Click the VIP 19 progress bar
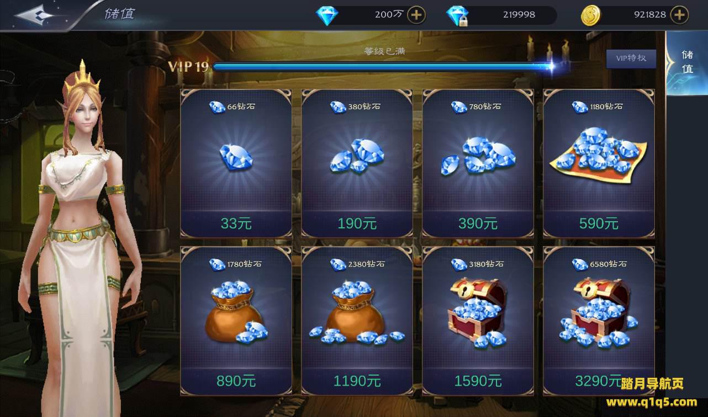 pos(384,67)
